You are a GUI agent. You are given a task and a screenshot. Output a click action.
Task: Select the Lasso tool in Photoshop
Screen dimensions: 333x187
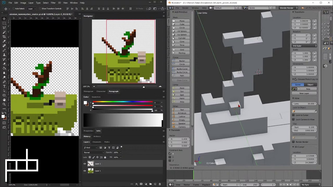tap(4, 27)
